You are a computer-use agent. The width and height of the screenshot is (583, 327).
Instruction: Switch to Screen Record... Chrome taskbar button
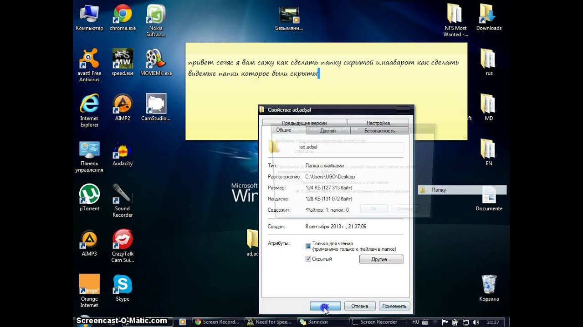click(217, 322)
